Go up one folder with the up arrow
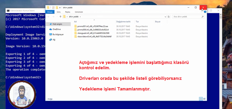 tap(60, 17)
